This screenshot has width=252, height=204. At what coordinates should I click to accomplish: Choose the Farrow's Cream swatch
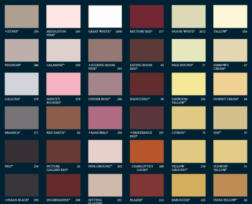click(x=230, y=50)
